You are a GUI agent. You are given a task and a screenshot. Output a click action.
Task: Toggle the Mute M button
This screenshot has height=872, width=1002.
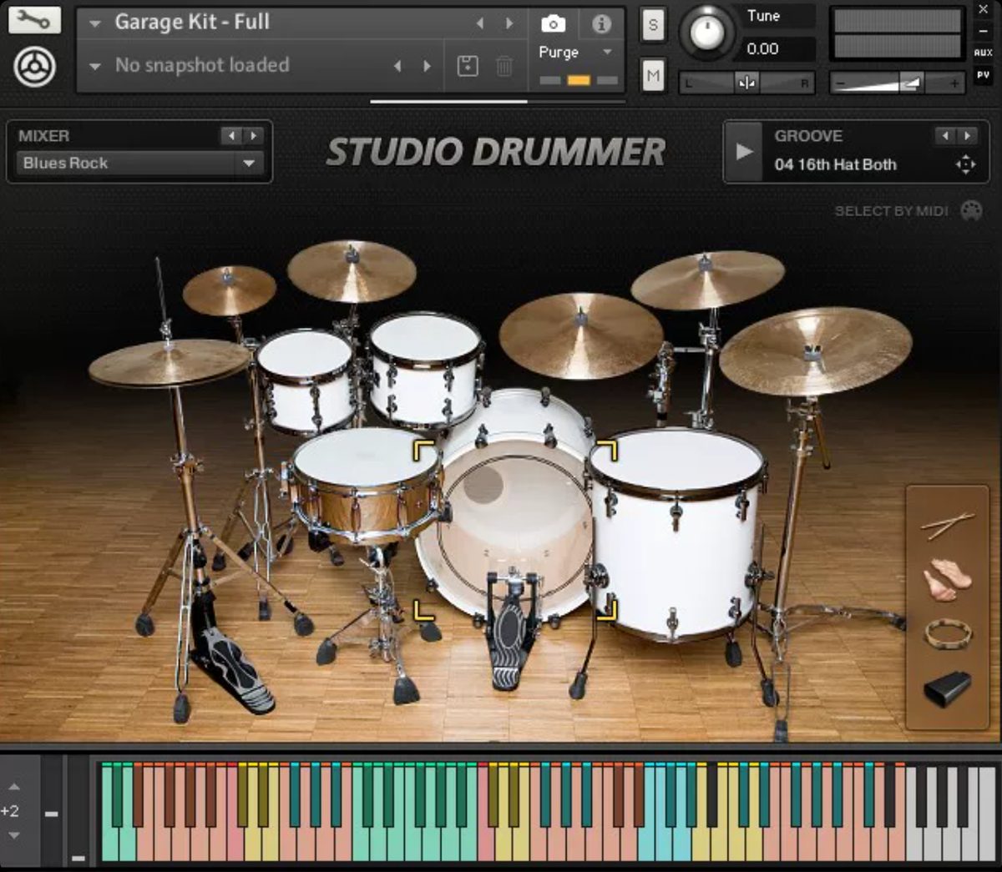[x=653, y=76]
